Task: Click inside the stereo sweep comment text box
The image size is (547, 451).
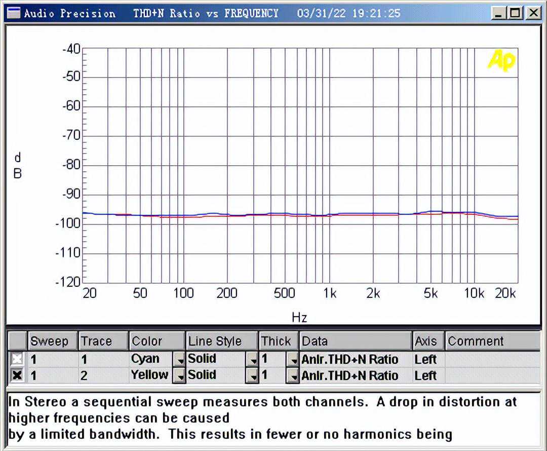Action: click(272, 418)
